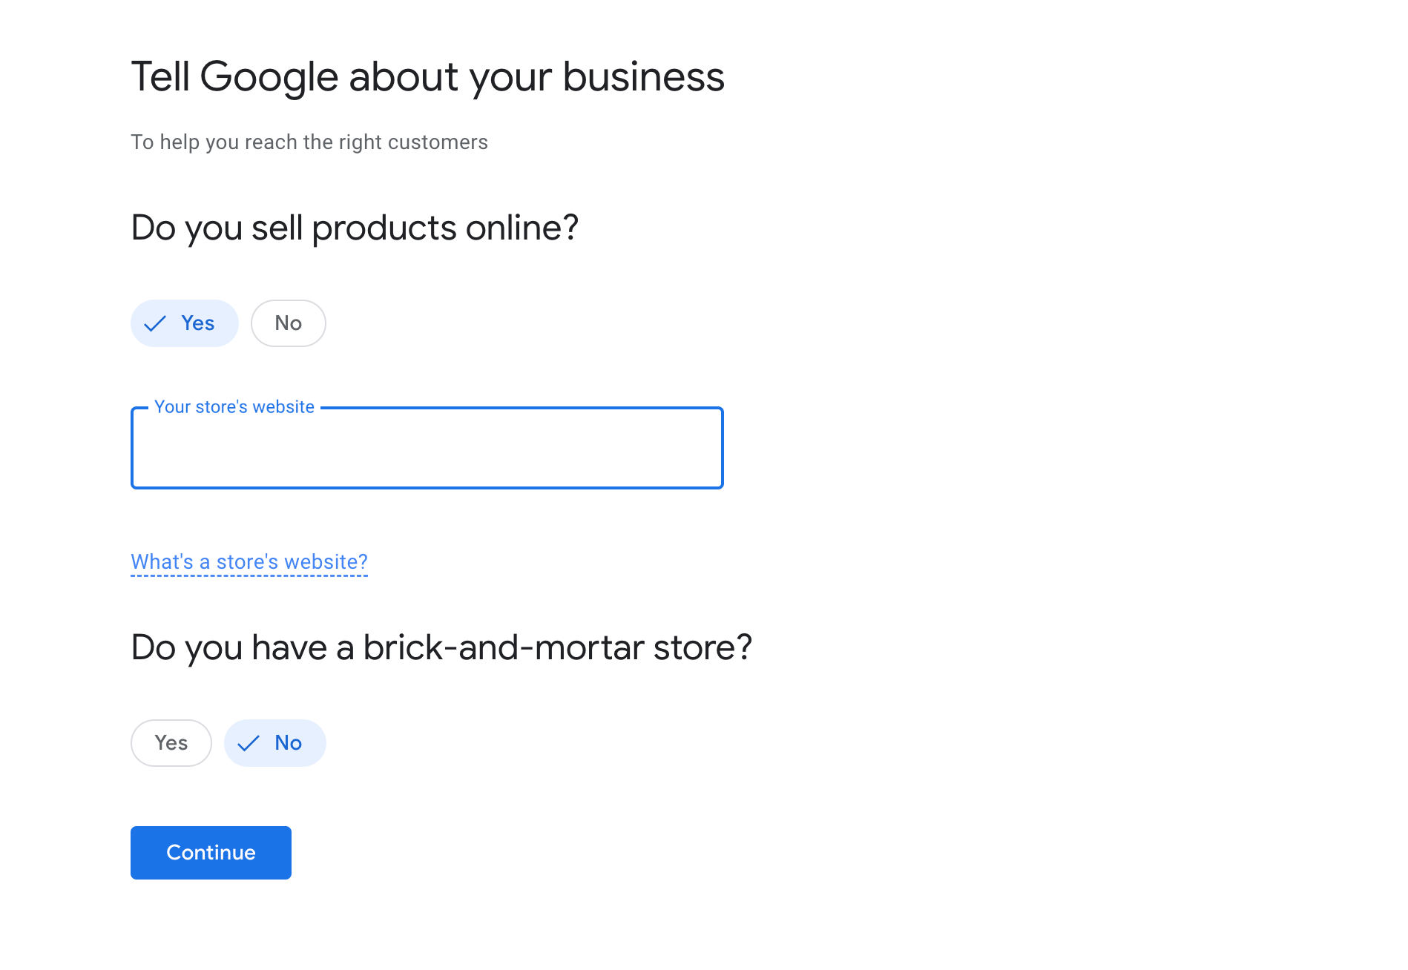Toggle the physical store answer to Yes
Viewport: 1408px width, 970px height.
pos(171,743)
